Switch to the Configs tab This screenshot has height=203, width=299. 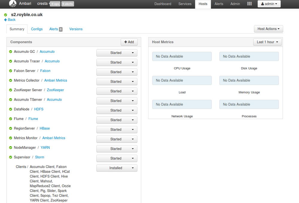coord(37,29)
